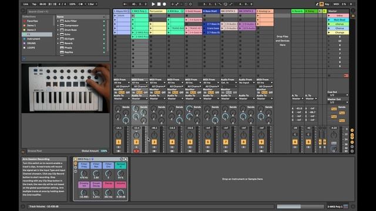Toggle track 2 activator button
376x211 pixels.
click(136, 142)
